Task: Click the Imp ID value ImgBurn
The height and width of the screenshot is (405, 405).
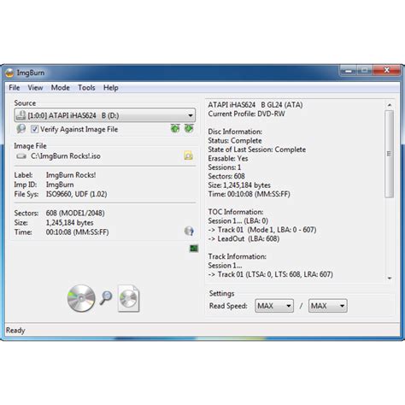Action: 60,185
